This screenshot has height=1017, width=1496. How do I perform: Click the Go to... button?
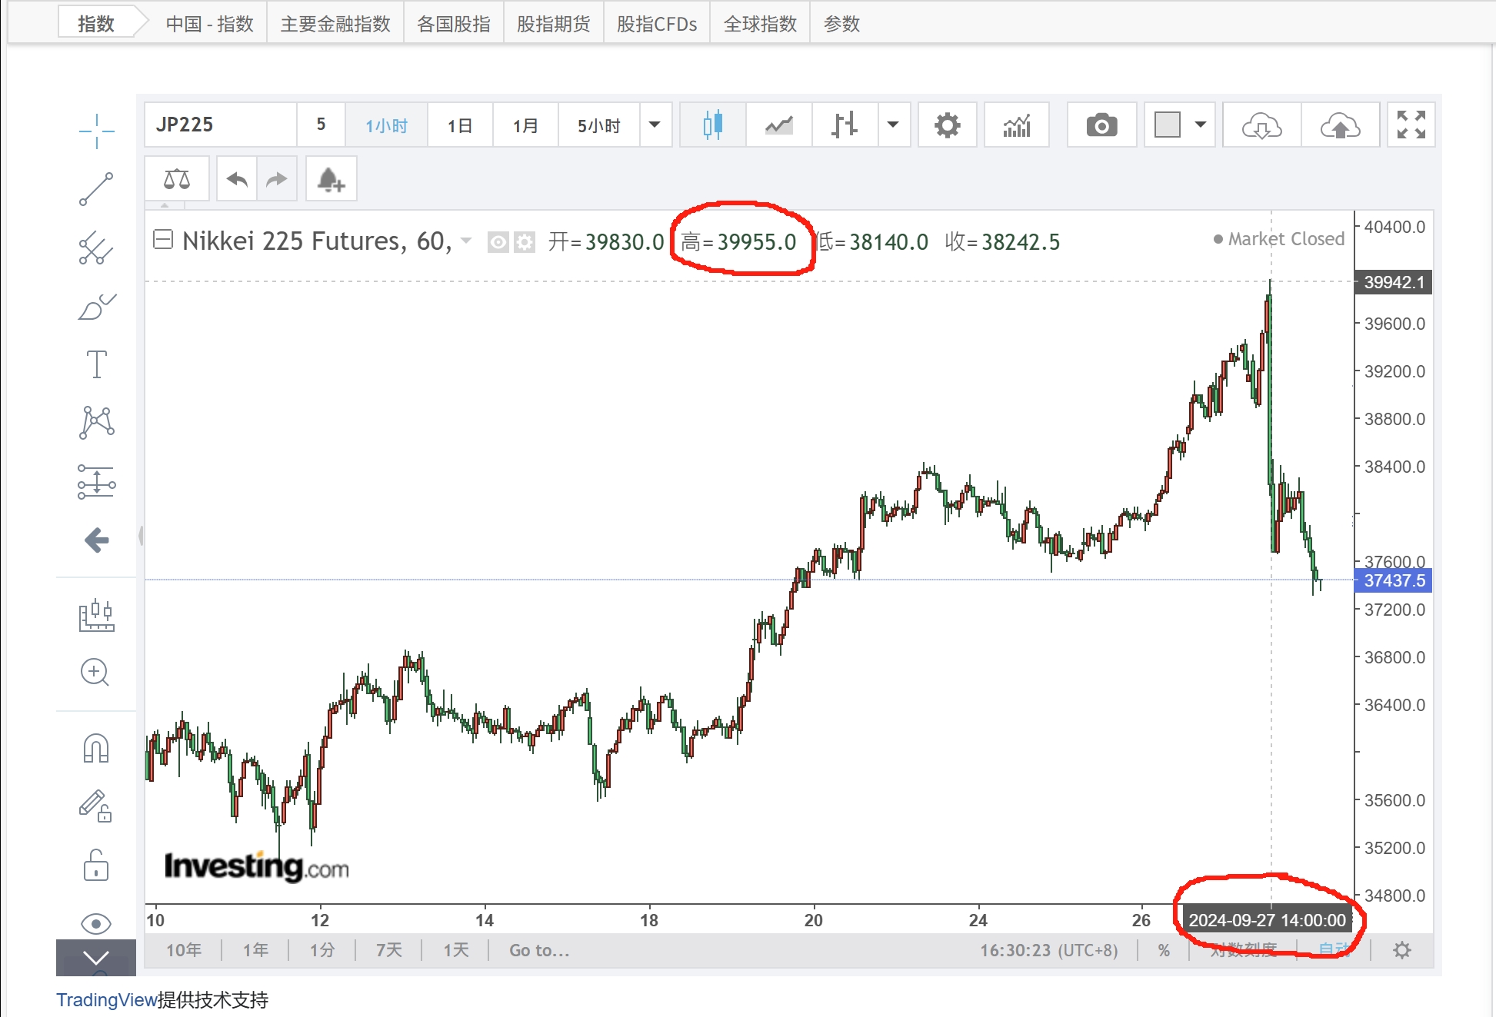click(x=539, y=951)
